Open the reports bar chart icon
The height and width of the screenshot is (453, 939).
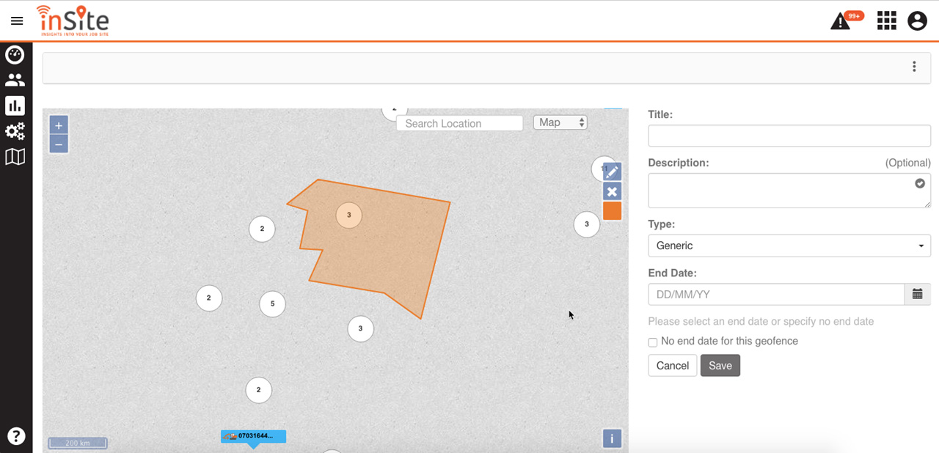click(15, 106)
